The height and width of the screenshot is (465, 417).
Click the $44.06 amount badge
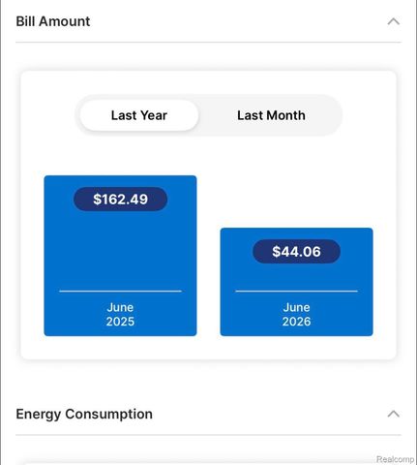point(296,252)
